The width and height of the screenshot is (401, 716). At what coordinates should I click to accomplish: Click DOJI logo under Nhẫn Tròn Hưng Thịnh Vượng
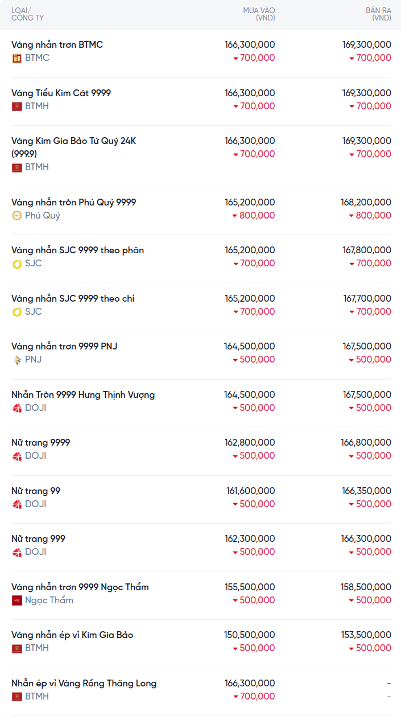(x=17, y=408)
